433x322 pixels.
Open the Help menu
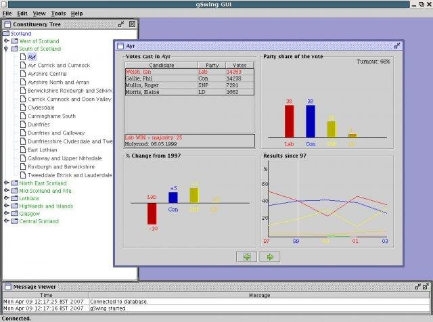(x=76, y=14)
